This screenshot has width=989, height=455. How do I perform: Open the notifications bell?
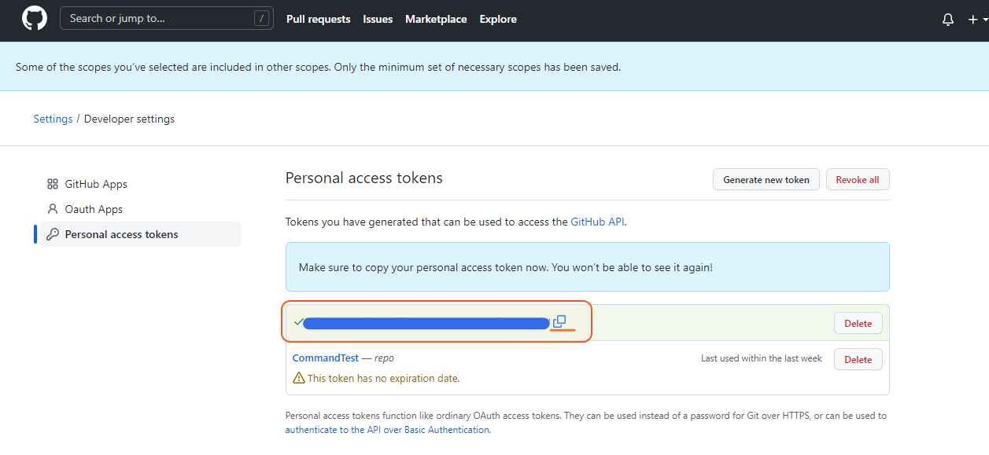click(947, 20)
